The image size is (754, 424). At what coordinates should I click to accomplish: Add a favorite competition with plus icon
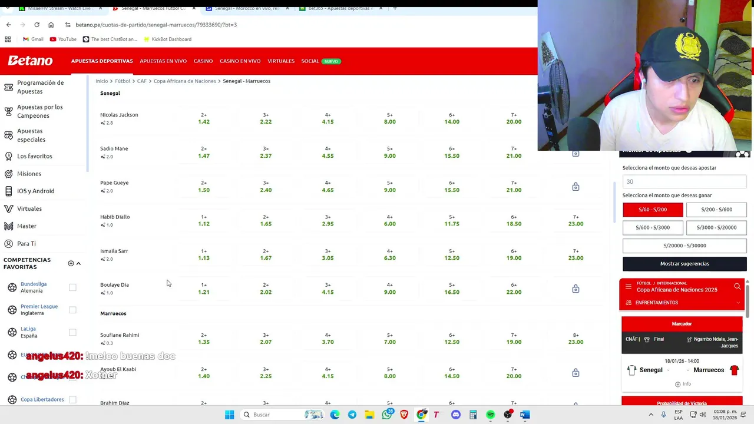(x=71, y=263)
